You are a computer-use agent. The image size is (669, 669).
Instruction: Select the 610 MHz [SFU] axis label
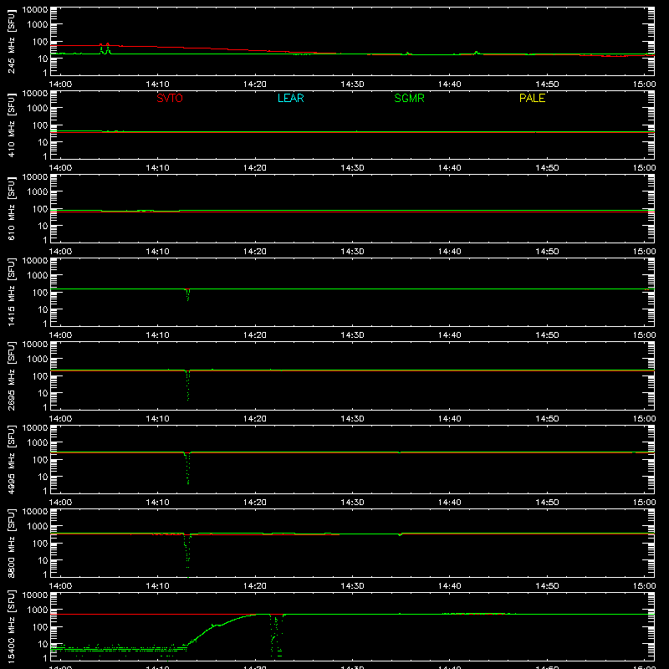11,208
